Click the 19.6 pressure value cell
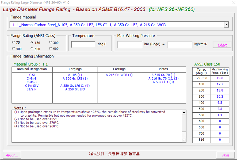Screen dimensions: 237x160 [x=220, y=78]
